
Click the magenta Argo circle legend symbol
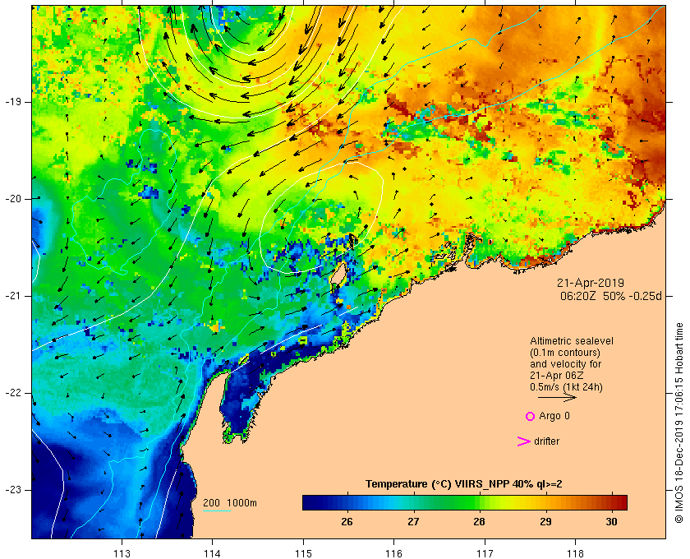point(531,416)
